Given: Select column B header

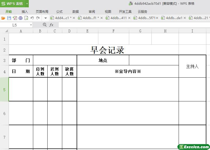Looking at the screenshot, I should coord(40,31).
